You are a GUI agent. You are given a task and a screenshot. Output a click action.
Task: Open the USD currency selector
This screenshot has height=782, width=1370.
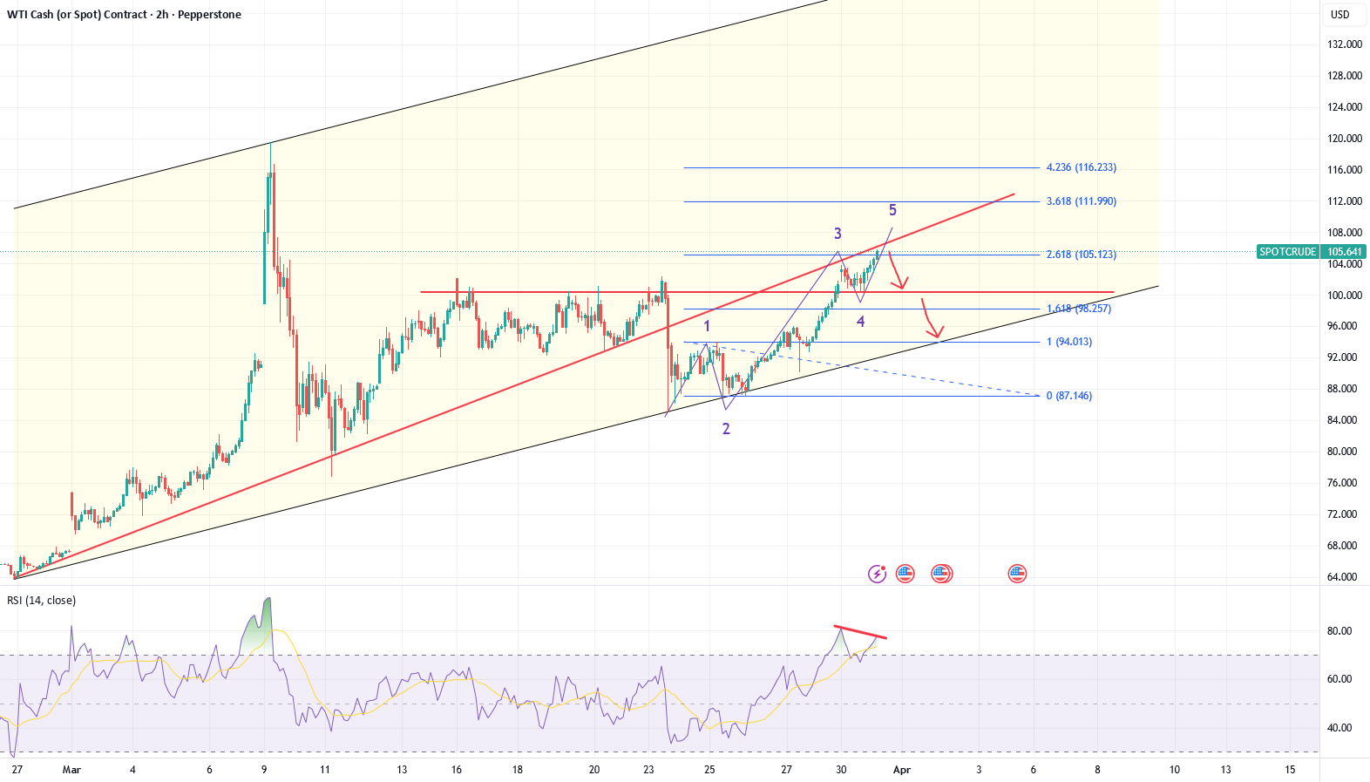coord(1339,14)
